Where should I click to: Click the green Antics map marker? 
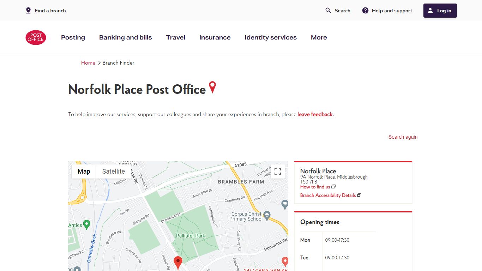[x=86, y=224]
